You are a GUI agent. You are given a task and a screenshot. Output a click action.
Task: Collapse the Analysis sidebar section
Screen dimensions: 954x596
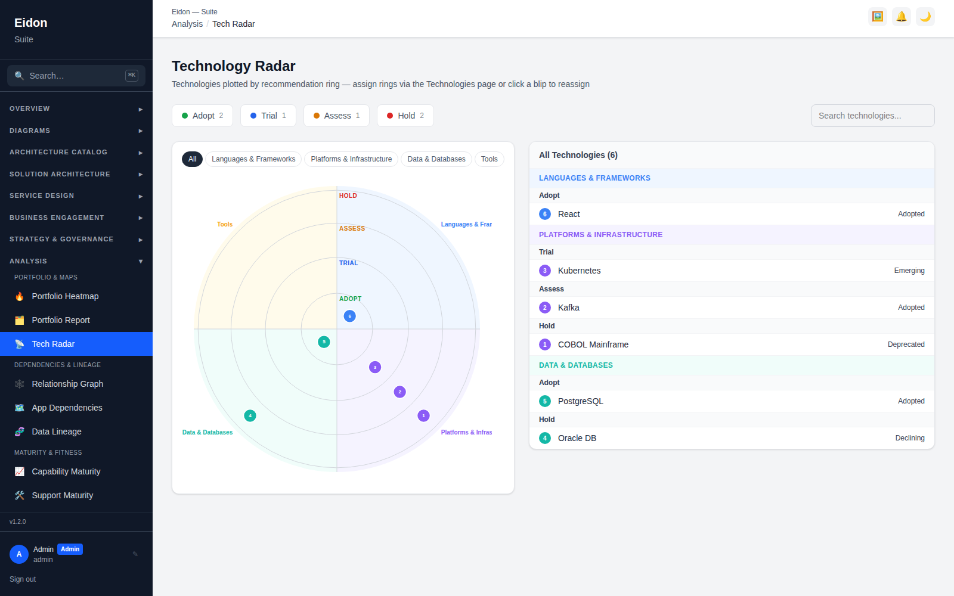tap(76, 261)
